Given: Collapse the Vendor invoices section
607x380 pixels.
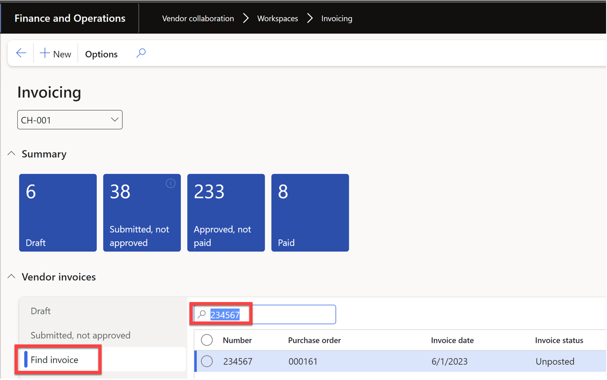Looking at the screenshot, I should tap(12, 277).
